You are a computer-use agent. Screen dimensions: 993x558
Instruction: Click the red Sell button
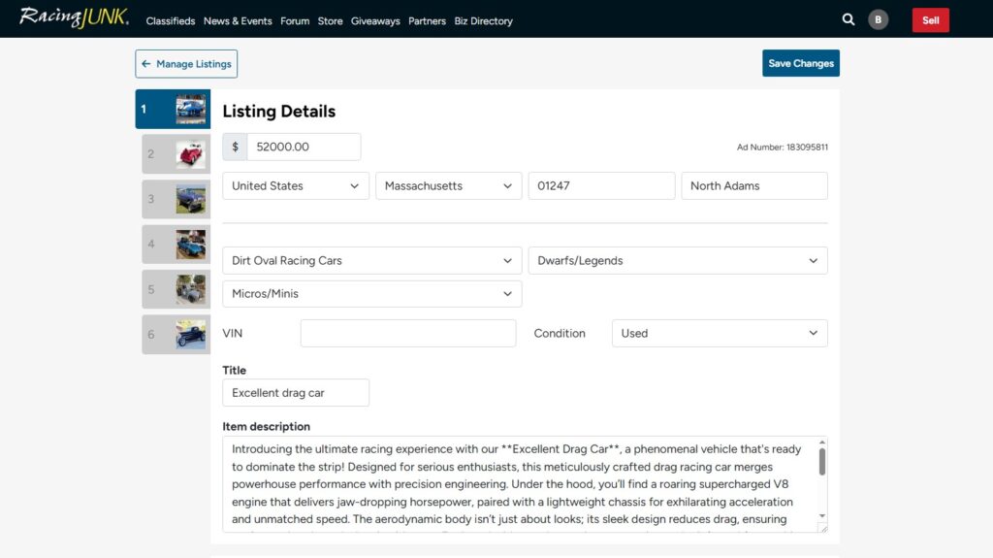coord(930,20)
